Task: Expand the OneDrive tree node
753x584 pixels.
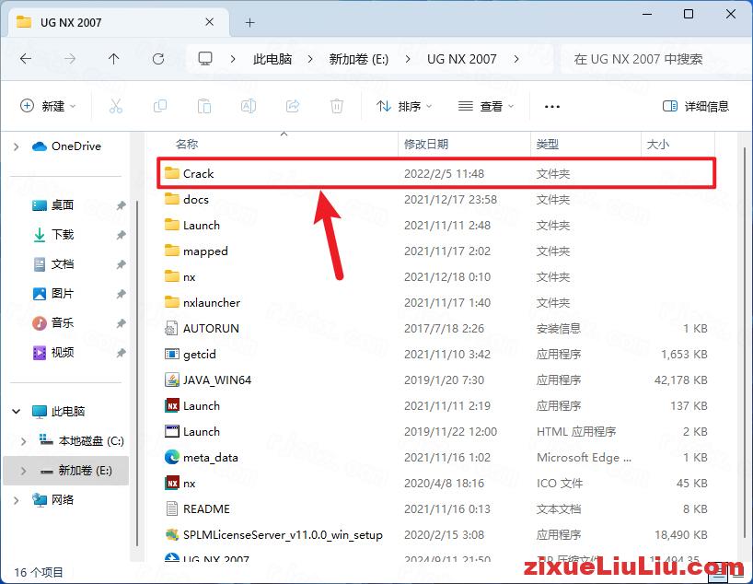Action: tap(17, 146)
